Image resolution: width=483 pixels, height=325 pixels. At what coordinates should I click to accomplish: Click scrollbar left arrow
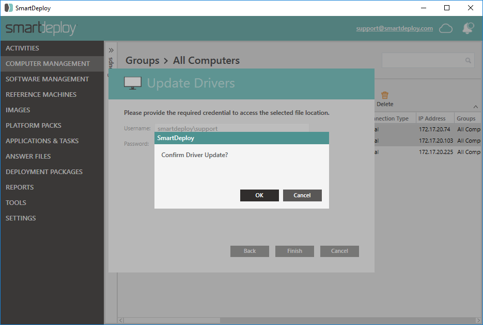[x=121, y=320]
